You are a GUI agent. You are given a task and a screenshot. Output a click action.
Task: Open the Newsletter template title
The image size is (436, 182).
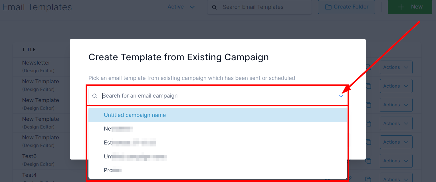36,63
